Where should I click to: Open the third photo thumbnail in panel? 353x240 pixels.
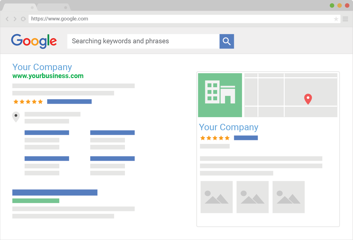[x=289, y=197]
